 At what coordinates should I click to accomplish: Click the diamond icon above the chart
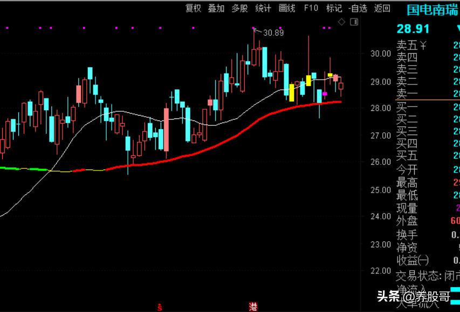tap(341, 22)
